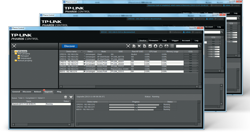
Task: Sort by the Device name column header
Action: (71, 51)
